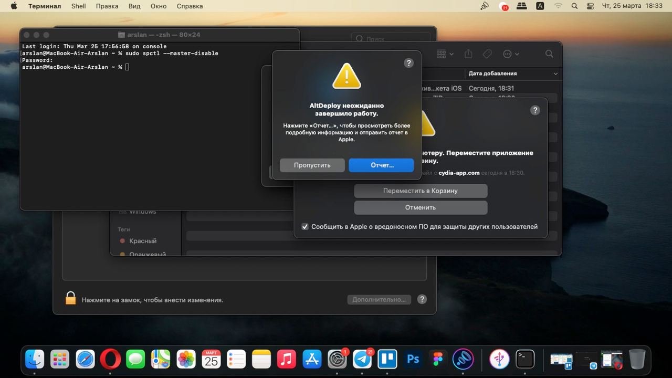Image resolution: width=672 pixels, height=378 pixels.
Task: Launch Safari from the Dock
Action: 85,360
